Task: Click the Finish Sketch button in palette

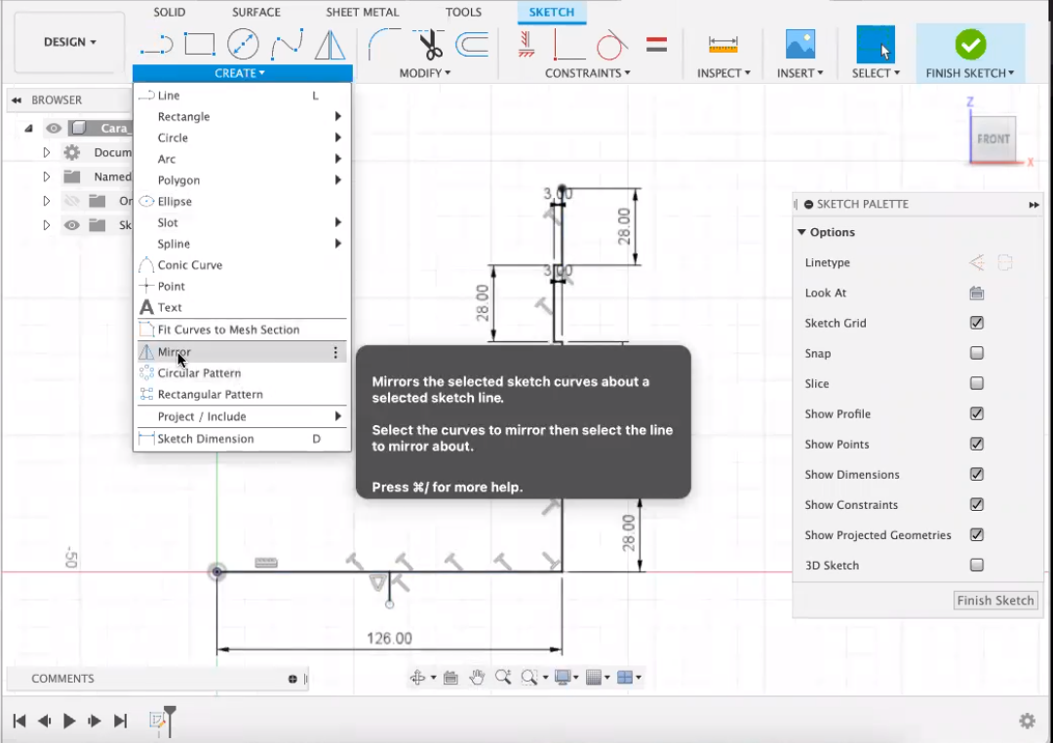Action: click(x=995, y=601)
